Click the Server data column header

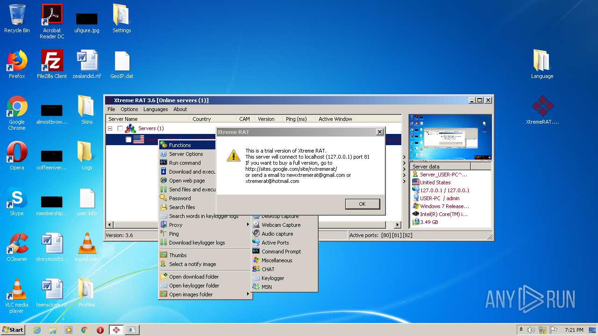point(440,167)
